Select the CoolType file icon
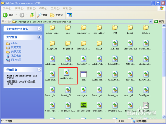 click(146, 90)
